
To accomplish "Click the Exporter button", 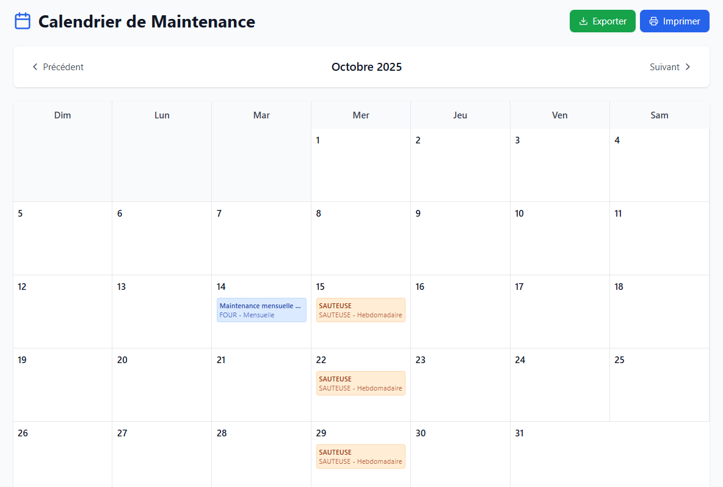I will pos(603,21).
